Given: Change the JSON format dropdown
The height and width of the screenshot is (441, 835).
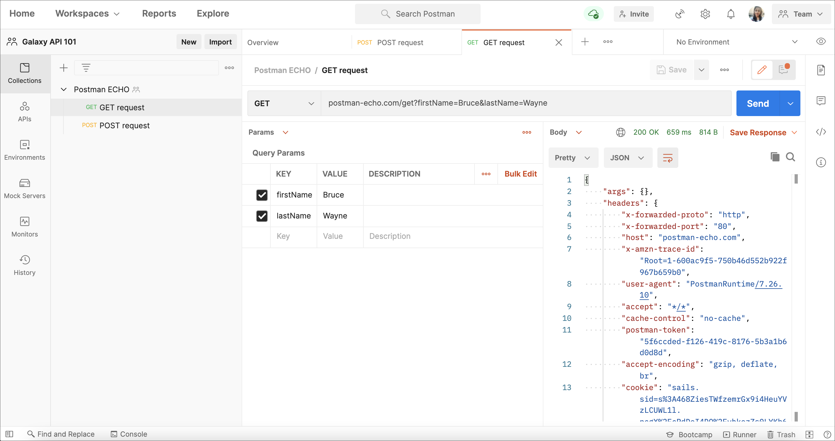Looking at the screenshot, I should [x=627, y=158].
